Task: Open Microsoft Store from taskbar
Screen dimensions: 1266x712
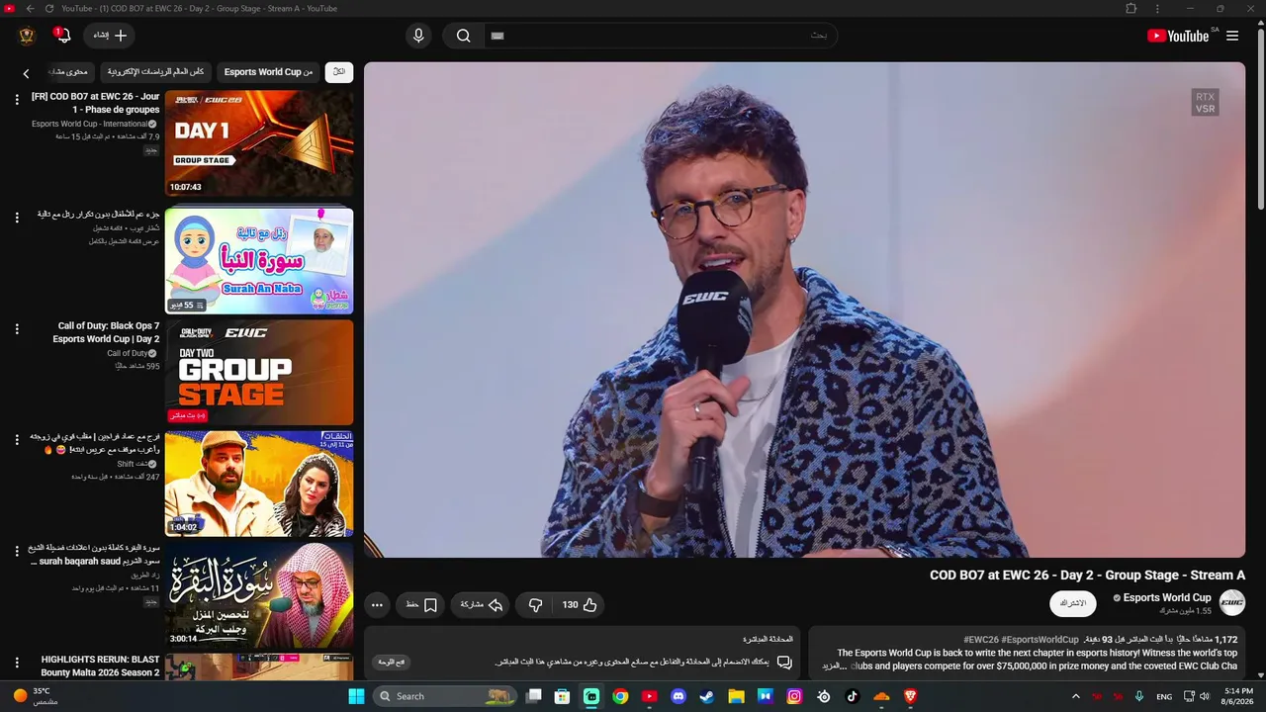Action: tap(562, 696)
